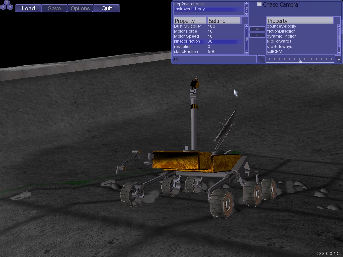Click the object list scrollbar up arrow
This screenshot has height=257, width=343.
[246, 3]
